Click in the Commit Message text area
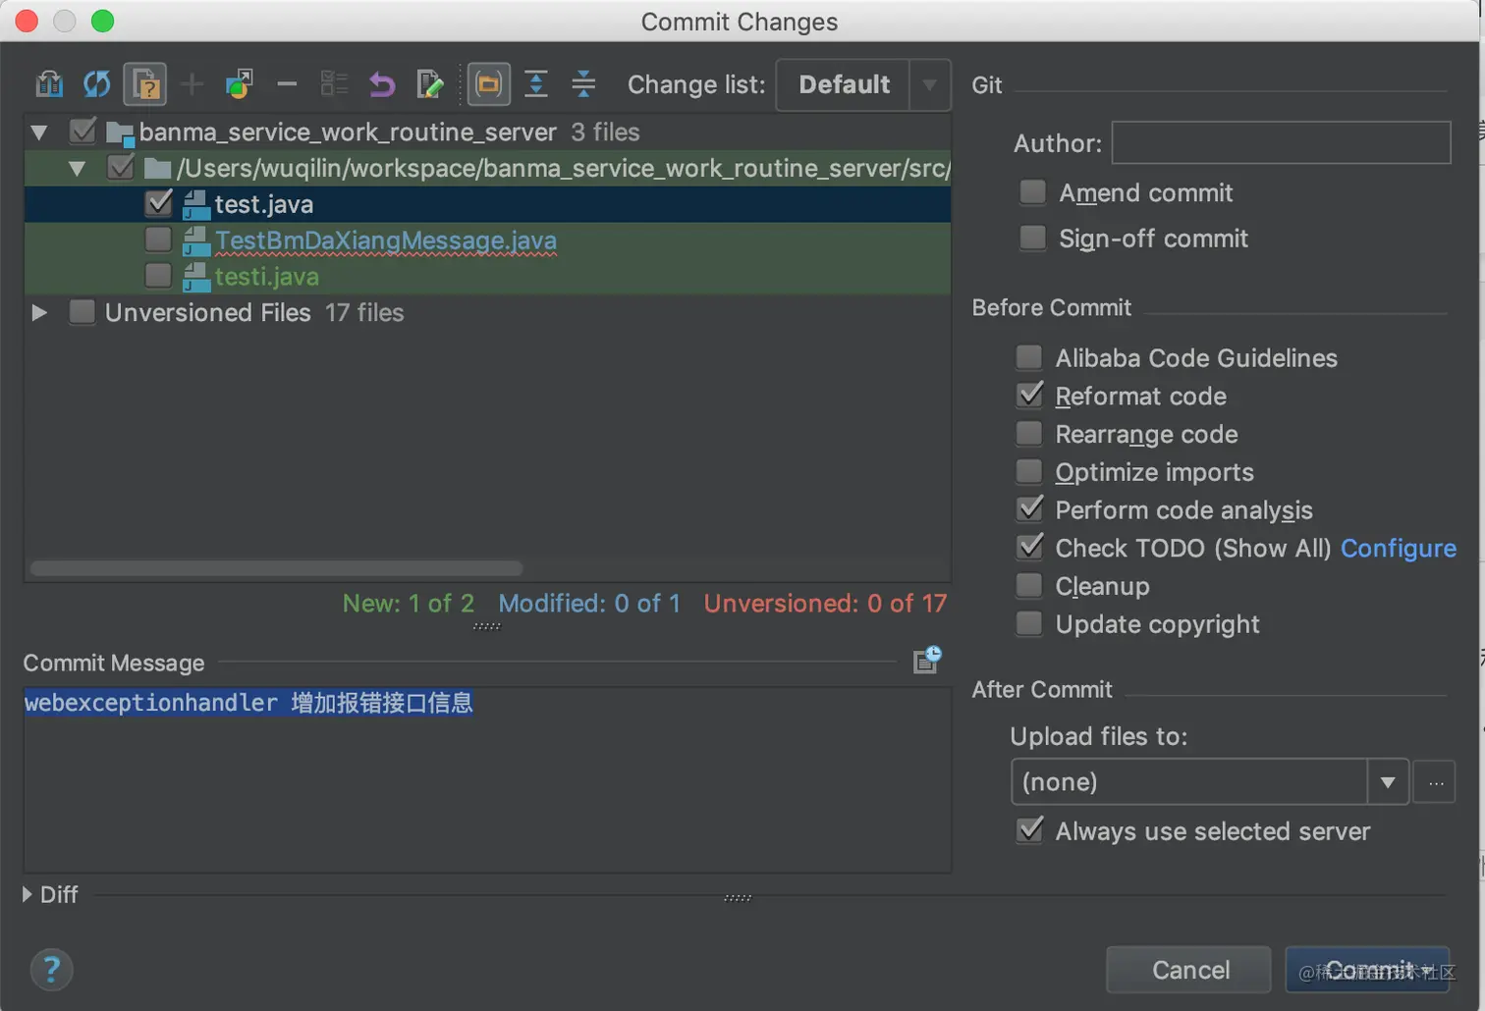Screen dimensions: 1485x1011 click(487, 779)
